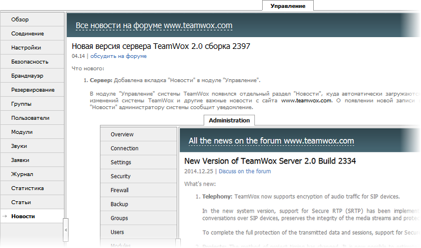
Task: Click the 'Что нового:' text
Action: pyautogui.click(x=88, y=69)
